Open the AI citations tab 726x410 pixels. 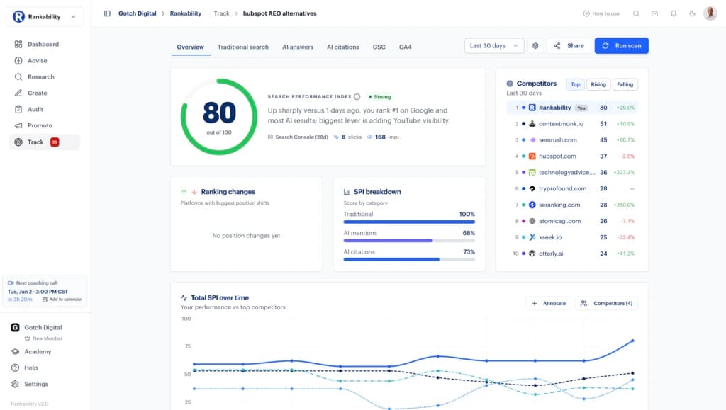tap(342, 47)
